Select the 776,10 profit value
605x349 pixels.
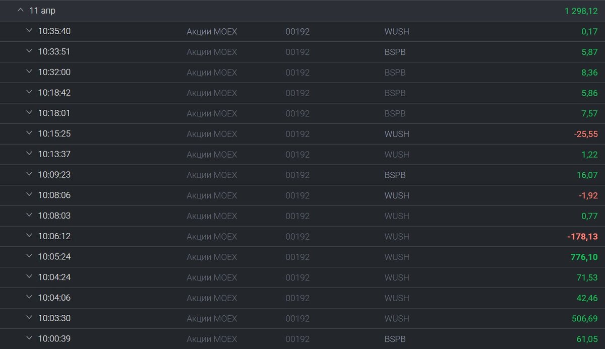[584, 257]
